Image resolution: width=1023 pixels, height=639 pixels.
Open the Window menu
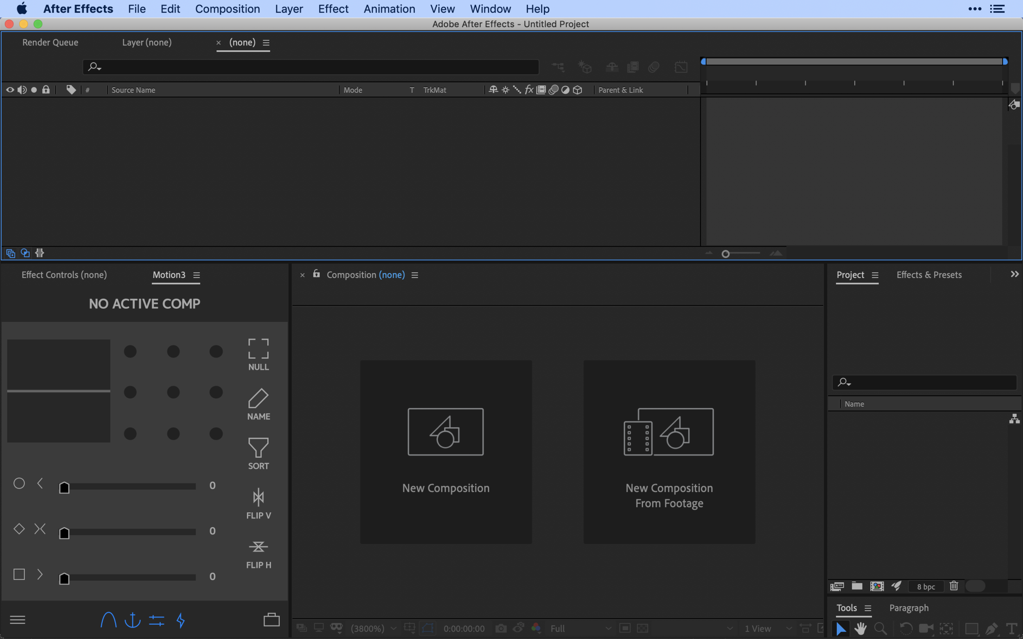pyautogui.click(x=490, y=9)
